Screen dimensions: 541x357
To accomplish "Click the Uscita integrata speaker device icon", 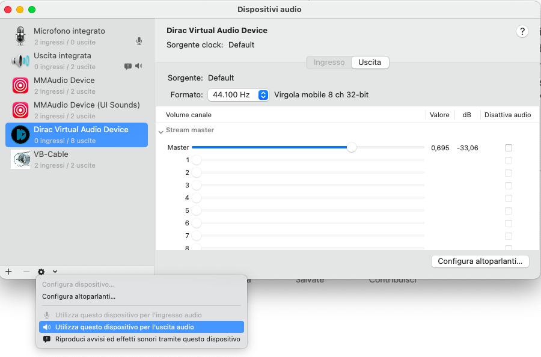I will [20, 61].
